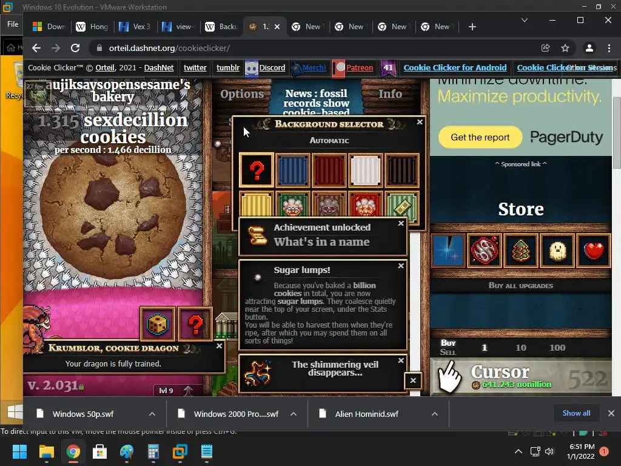The width and height of the screenshot is (621, 466).
Task: Choose the dark red striped background
Action: [x=329, y=171]
